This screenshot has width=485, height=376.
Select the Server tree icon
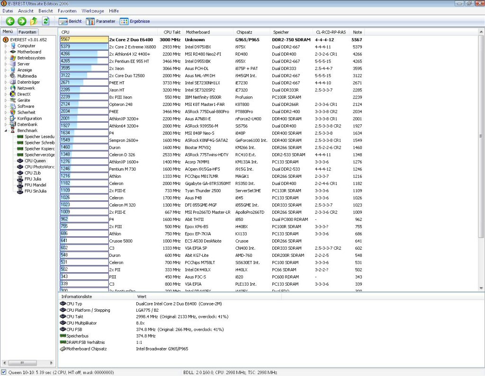point(13,64)
